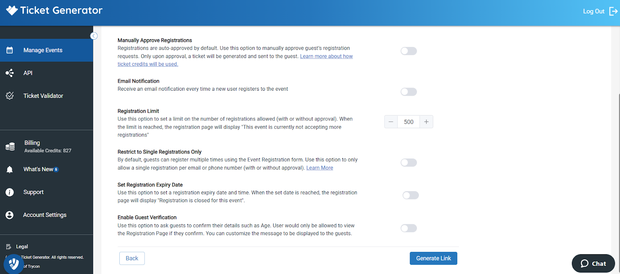620x274 pixels.
Task: Open the API menu item
Action: [46, 73]
